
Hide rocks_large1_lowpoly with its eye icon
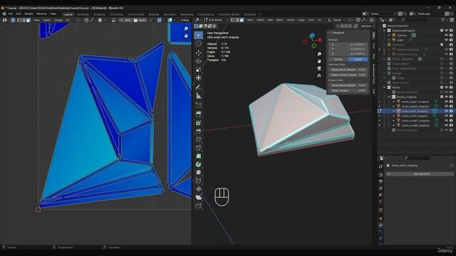[446, 102]
